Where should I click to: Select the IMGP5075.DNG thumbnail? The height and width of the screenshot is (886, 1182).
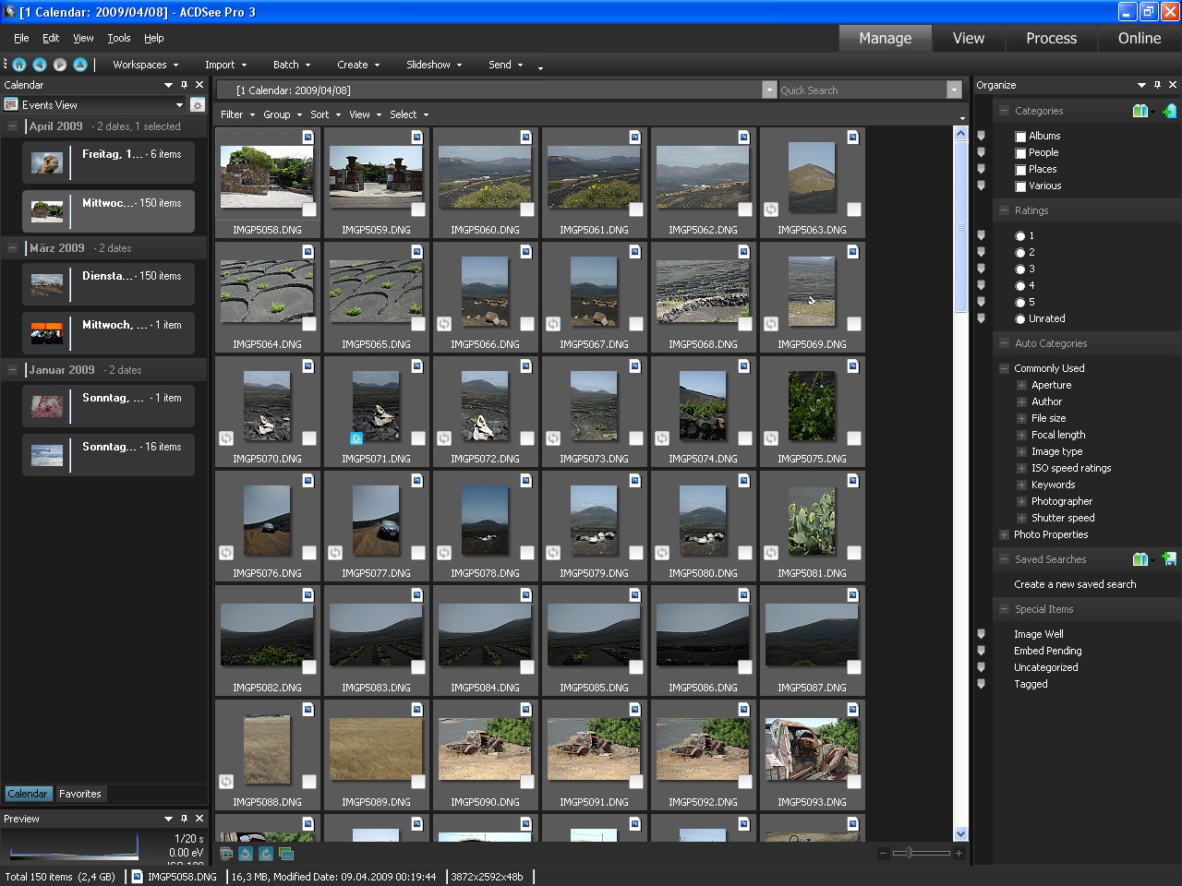pos(812,406)
